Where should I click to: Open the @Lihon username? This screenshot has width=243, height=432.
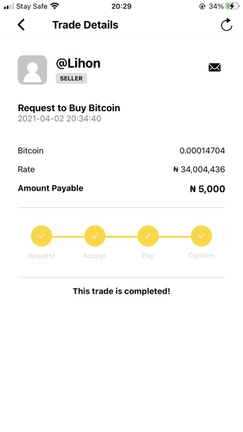[x=78, y=63]
